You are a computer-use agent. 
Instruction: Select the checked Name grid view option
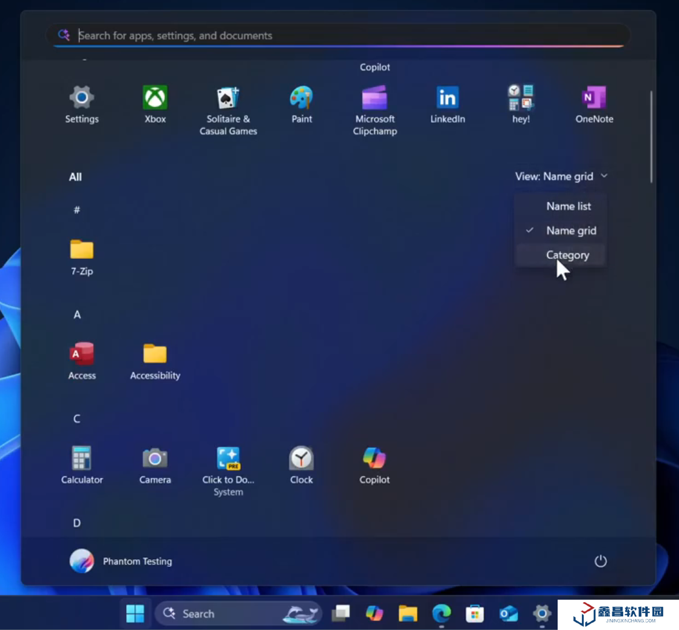570,230
